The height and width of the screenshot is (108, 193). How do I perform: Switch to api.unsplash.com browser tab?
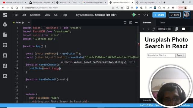pyautogui.click(x=148, y=2)
